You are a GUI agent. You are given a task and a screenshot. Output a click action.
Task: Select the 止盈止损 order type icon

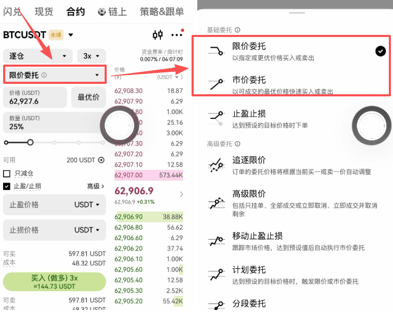point(216,118)
